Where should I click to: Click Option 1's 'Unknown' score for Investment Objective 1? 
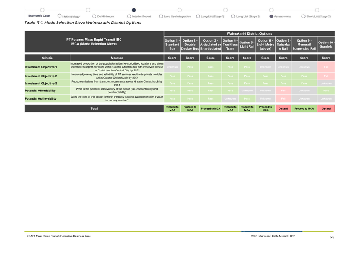point(172,67)
